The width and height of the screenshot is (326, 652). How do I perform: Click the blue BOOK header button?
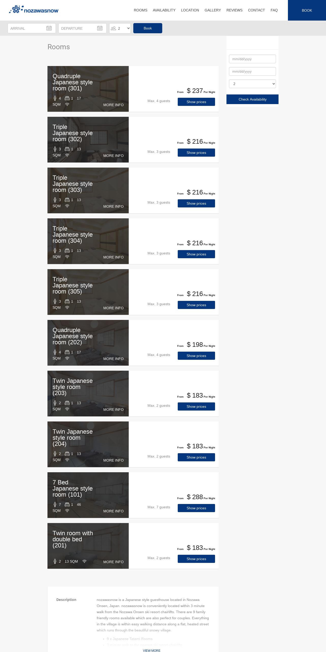click(307, 10)
